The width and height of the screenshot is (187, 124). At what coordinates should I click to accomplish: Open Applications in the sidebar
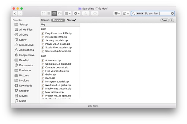24,50
